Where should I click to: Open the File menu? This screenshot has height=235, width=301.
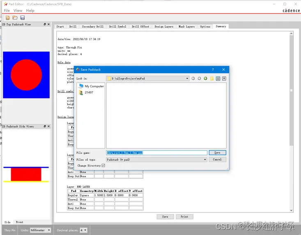tap(7, 11)
